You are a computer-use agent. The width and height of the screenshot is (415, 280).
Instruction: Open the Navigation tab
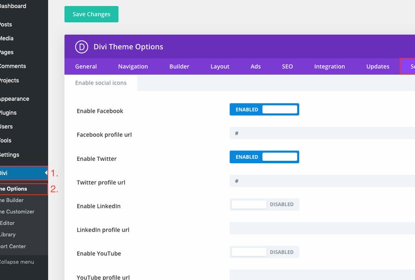pyautogui.click(x=133, y=66)
